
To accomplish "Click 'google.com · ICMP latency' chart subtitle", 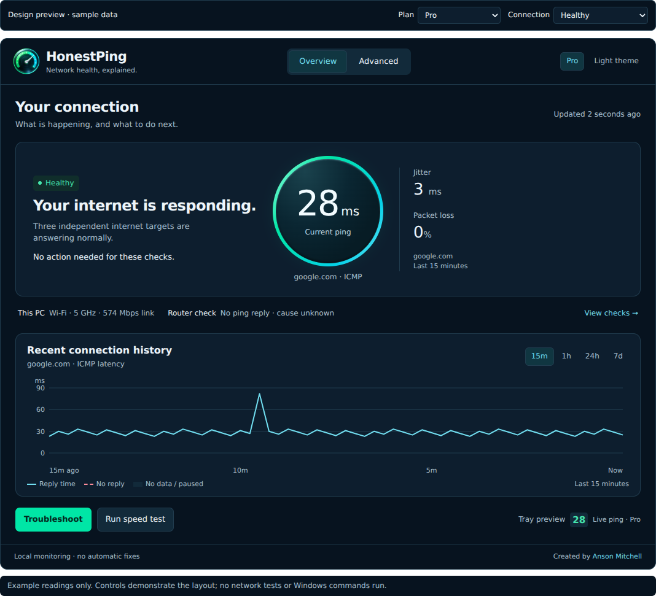I will point(76,364).
